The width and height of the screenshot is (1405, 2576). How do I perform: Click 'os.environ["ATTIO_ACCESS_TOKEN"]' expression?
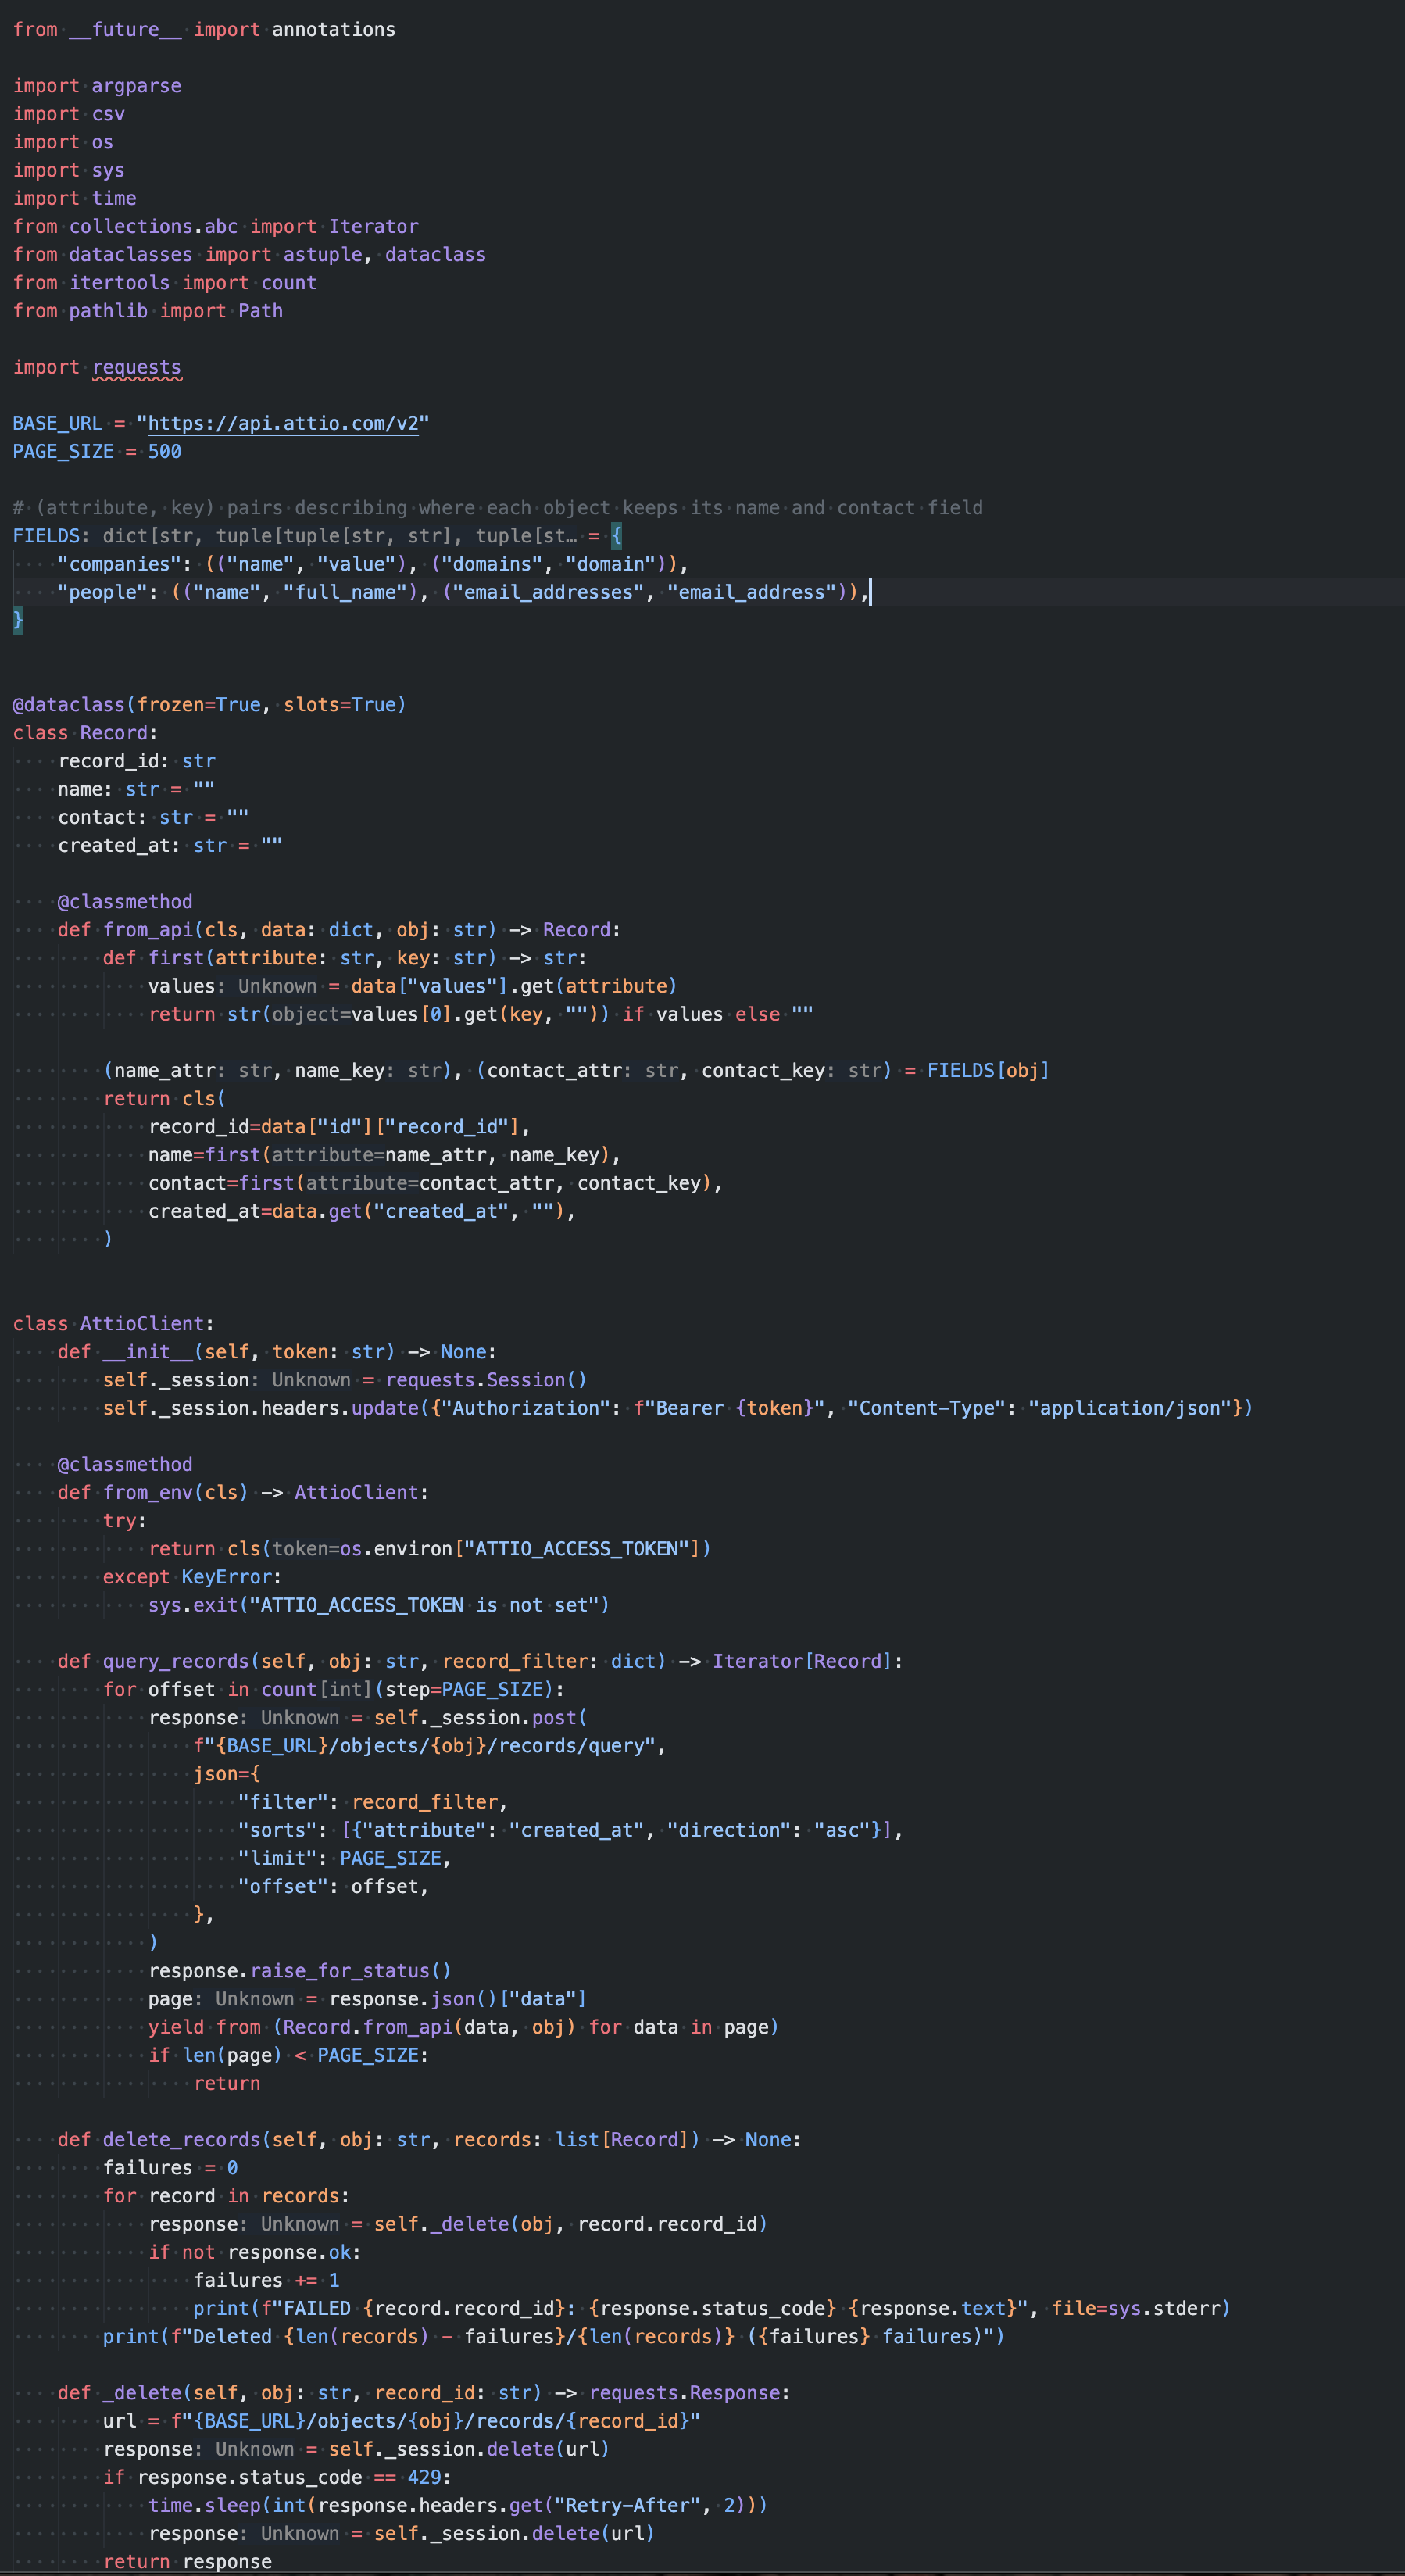pos(520,1548)
